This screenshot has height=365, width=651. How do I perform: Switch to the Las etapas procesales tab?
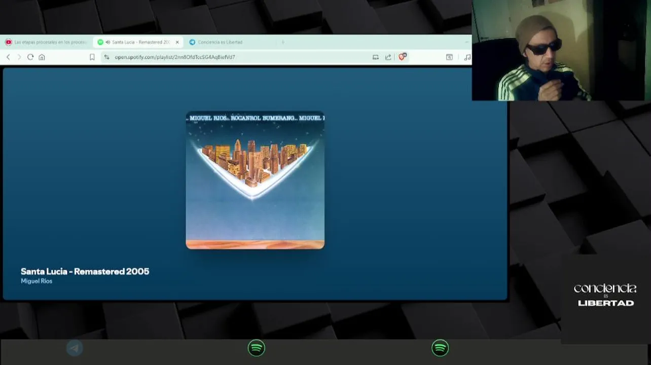click(46, 42)
